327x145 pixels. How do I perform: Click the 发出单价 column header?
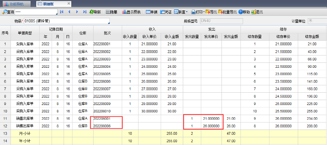tap(211, 37)
